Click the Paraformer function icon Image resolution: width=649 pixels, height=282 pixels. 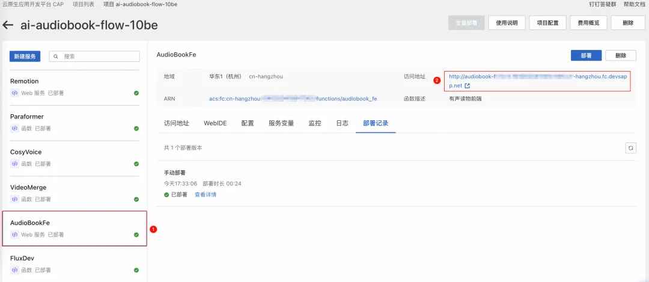(14, 128)
